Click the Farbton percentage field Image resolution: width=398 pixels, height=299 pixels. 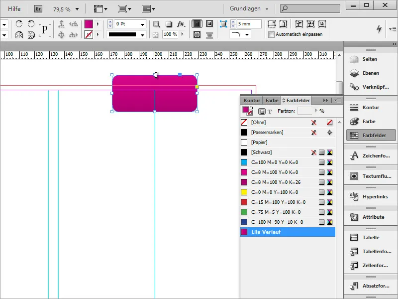pyautogui.click(x=305, y=111)
